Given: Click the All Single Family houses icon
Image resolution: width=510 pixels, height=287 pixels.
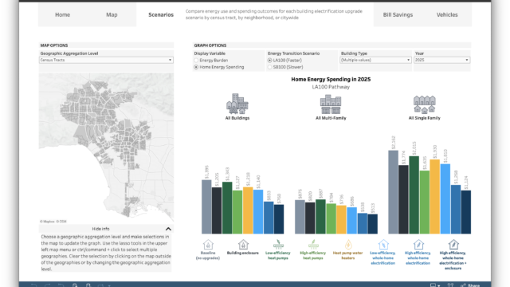Looking at the screenshot, I should pos(425,104).
